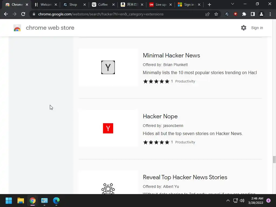Click the Chrome Web Store logo
The image size is (276, 207).
(17, 28)
